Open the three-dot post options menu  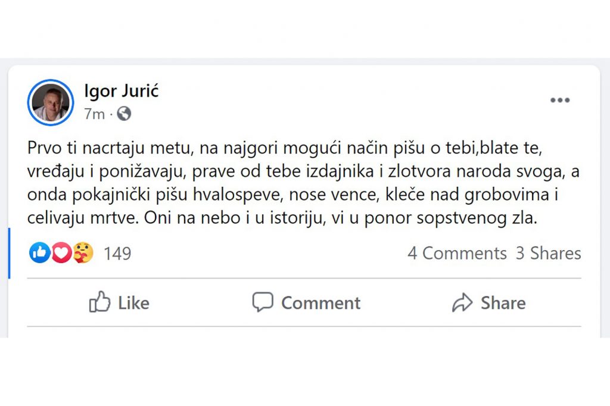[559, 101]
